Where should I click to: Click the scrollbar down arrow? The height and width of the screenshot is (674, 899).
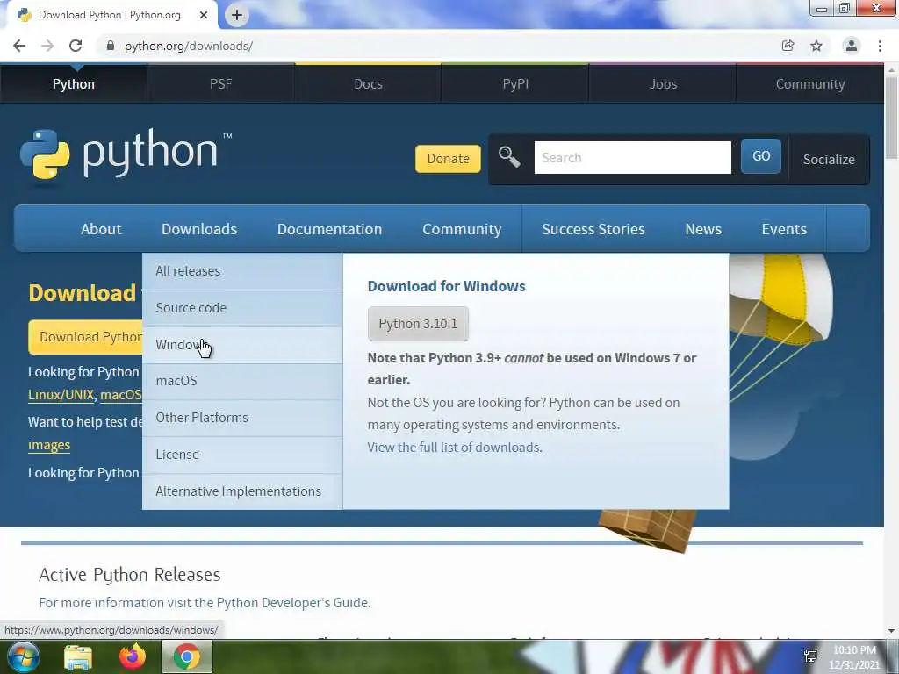coord(891,631)
